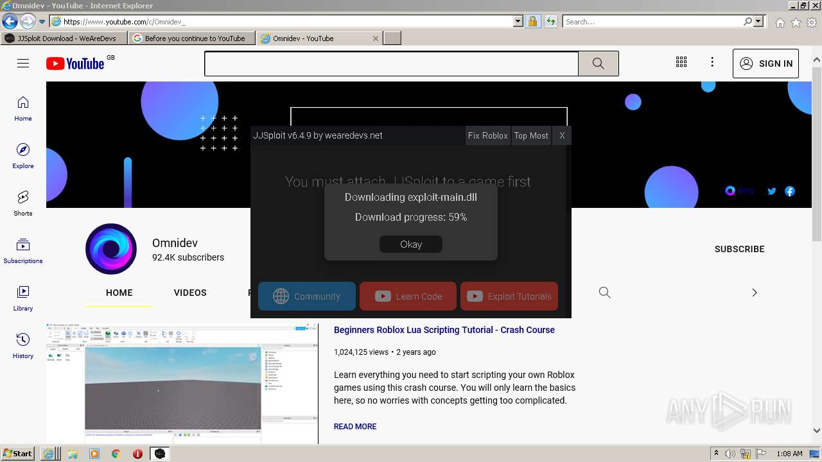The image size is (822, 462).
Task: Search within channel using the magnifier icon
Action: tap(604, 293)
